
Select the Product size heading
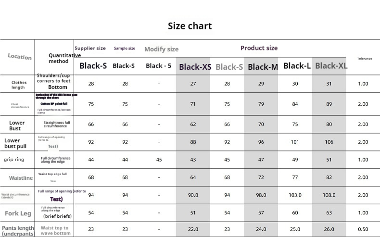click(259, 48)
